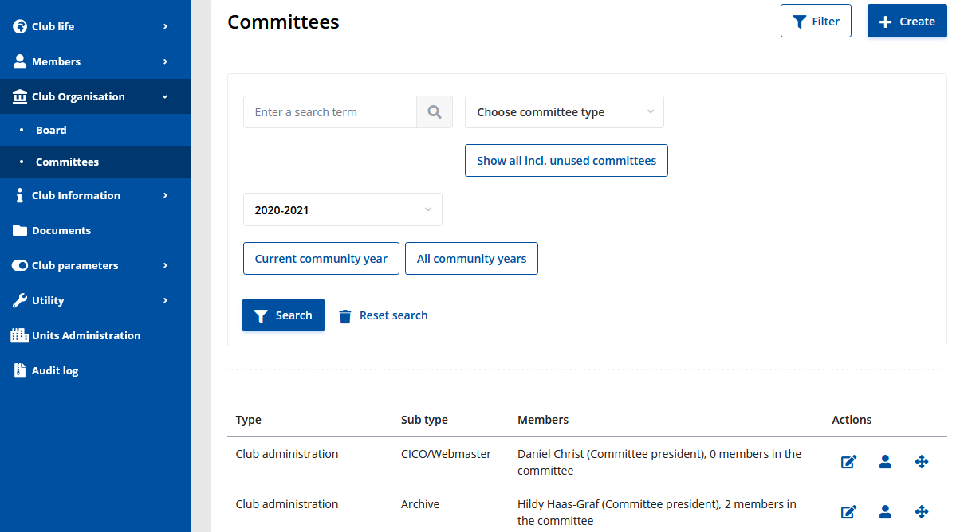
Task: Go to the Board submenu item
Action: pyautogui.click(x=51, y=130)
